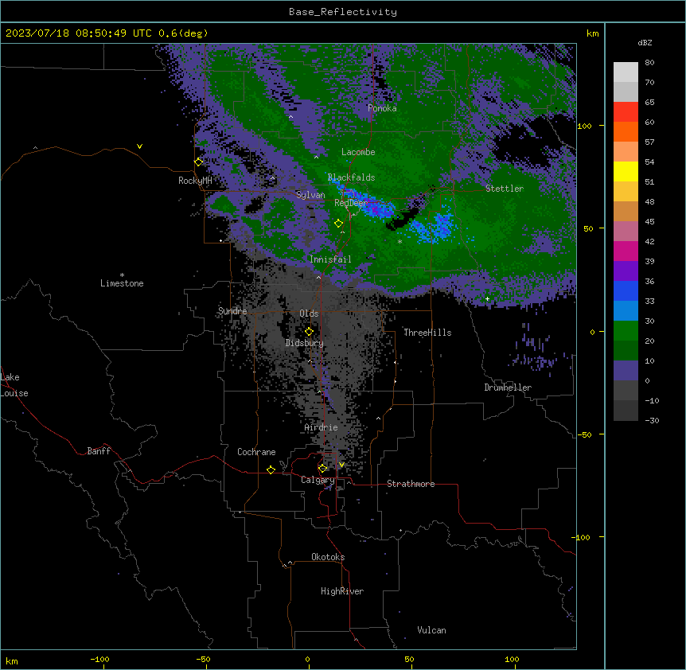
Task: Pick the white 80 dBZ legend swatch
Action: [x=626, y=72]
